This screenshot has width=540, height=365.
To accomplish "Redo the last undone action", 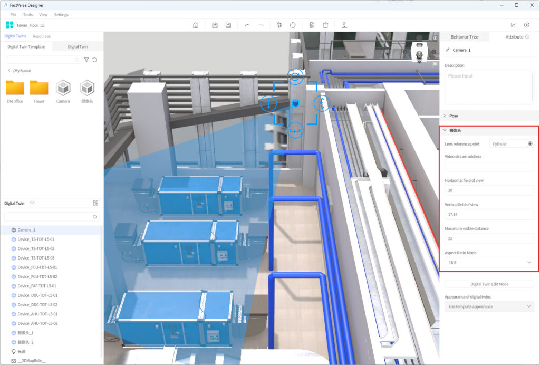I will pos(261,25).
